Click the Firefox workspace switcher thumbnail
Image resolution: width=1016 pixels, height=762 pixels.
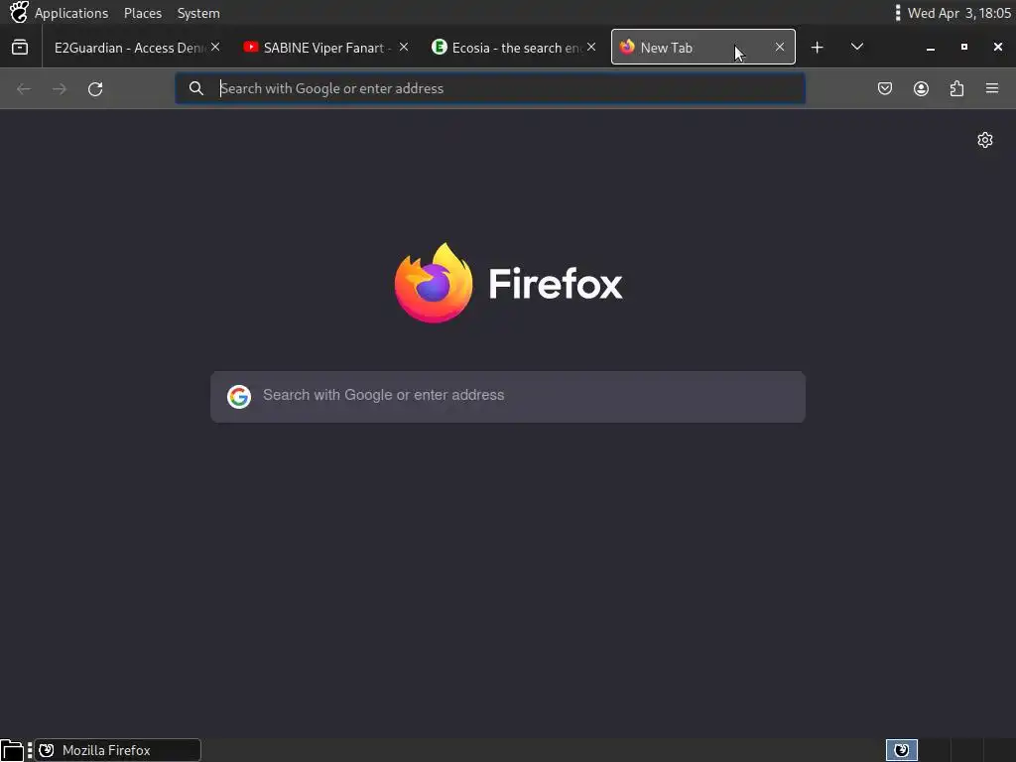click(x=901, y=750)
